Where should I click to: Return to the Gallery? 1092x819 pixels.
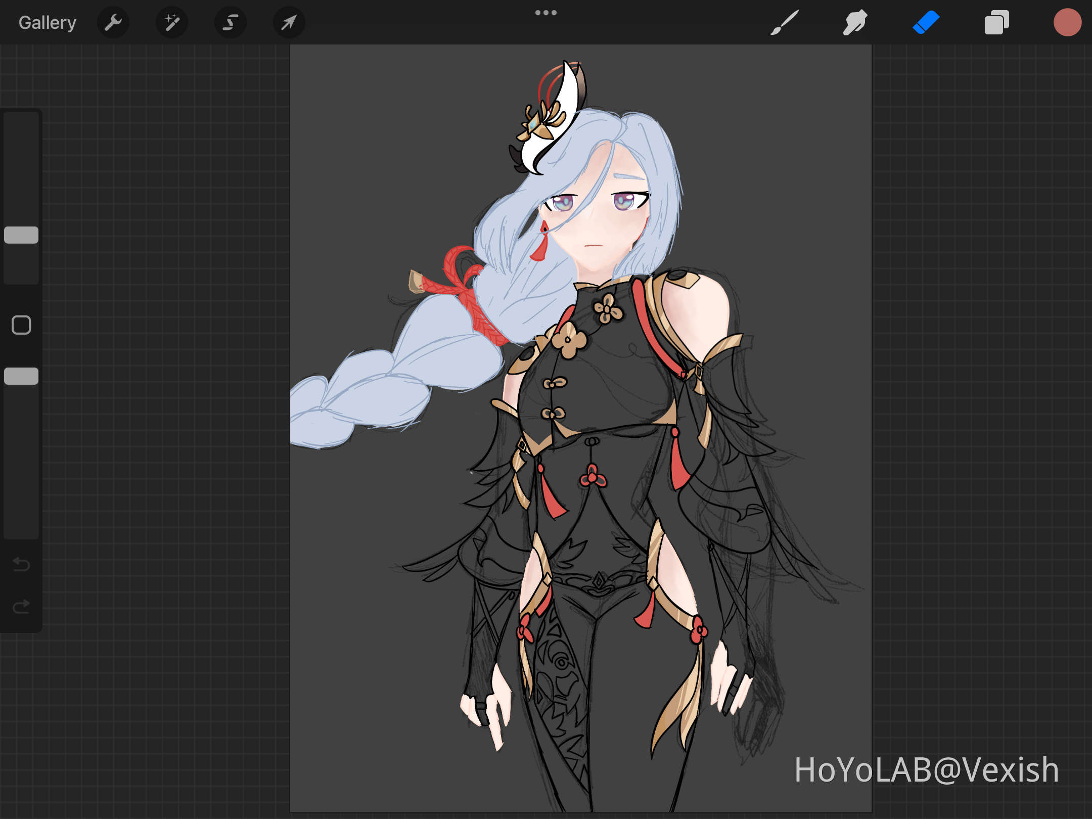point(47,22)
